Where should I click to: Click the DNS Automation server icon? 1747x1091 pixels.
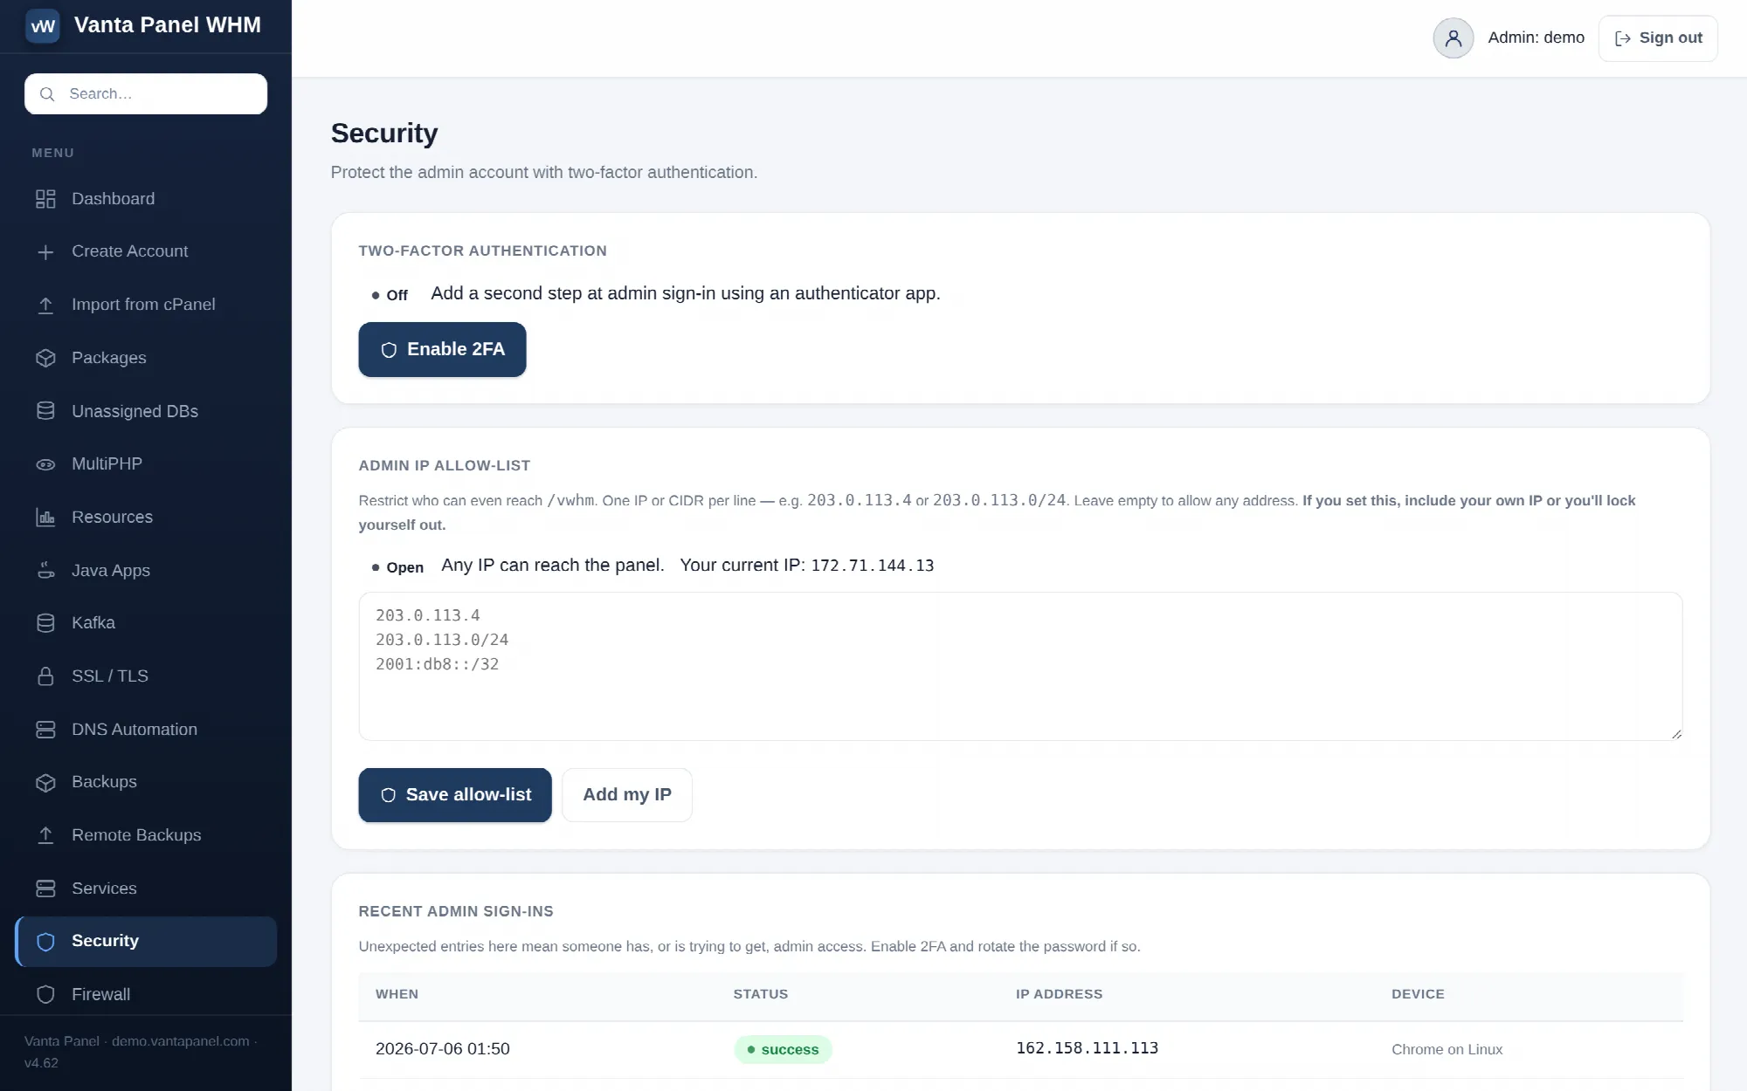[x=45, y=730]
